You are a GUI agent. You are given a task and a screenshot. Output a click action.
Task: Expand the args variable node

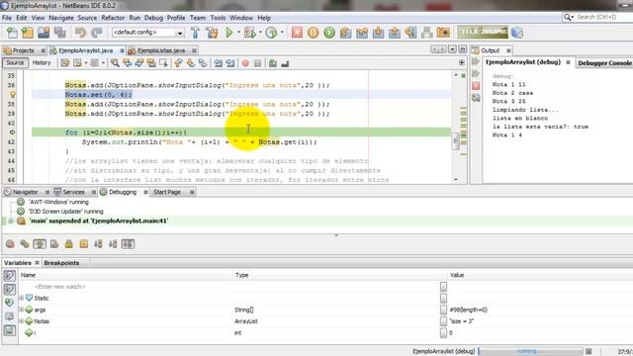pos(22,310)
